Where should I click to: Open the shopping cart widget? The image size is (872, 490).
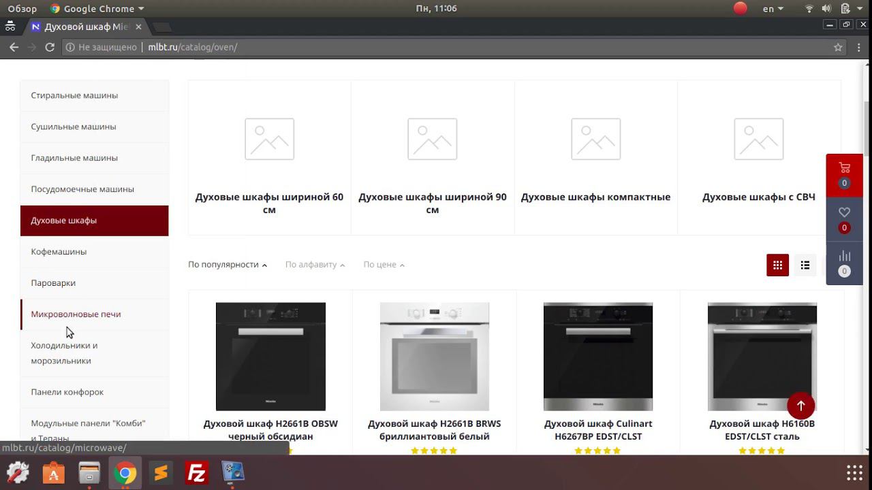(845, 175)
